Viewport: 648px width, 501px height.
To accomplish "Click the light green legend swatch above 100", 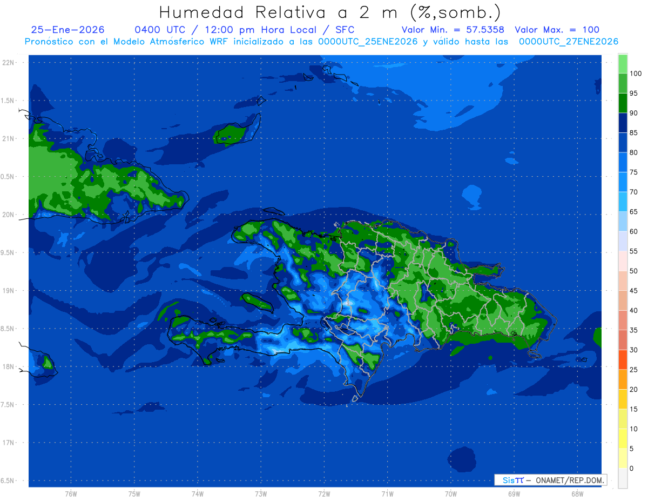I will 623,64.
